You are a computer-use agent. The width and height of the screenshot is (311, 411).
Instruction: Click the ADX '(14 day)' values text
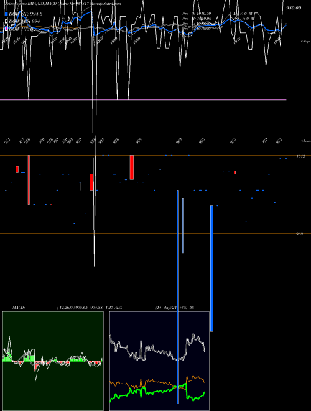175,308
